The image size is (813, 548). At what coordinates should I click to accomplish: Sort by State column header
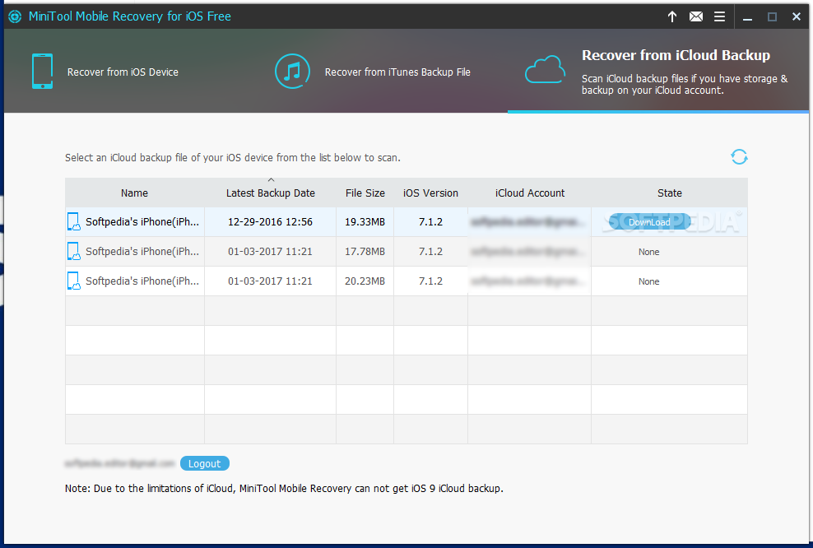click(669, 193)
